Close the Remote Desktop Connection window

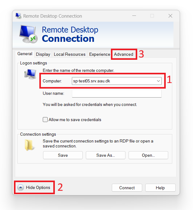[170, 16]
